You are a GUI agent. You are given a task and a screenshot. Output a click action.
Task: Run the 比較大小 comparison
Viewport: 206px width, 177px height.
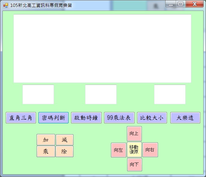152,118
